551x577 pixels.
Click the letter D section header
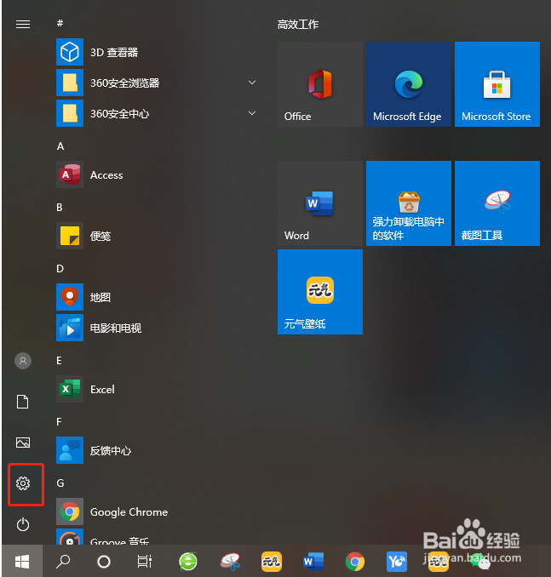coord(60,269)
